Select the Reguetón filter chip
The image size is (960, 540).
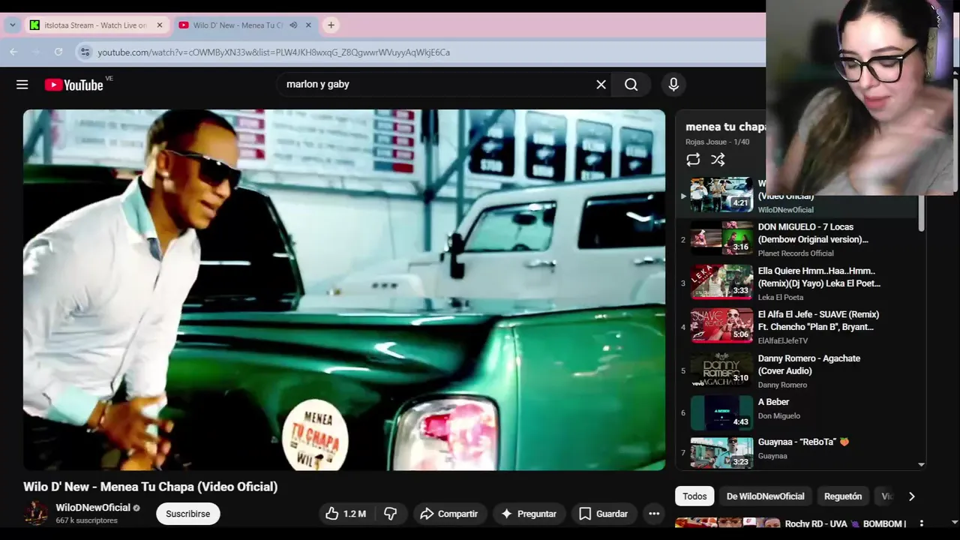tap(843, 496)
